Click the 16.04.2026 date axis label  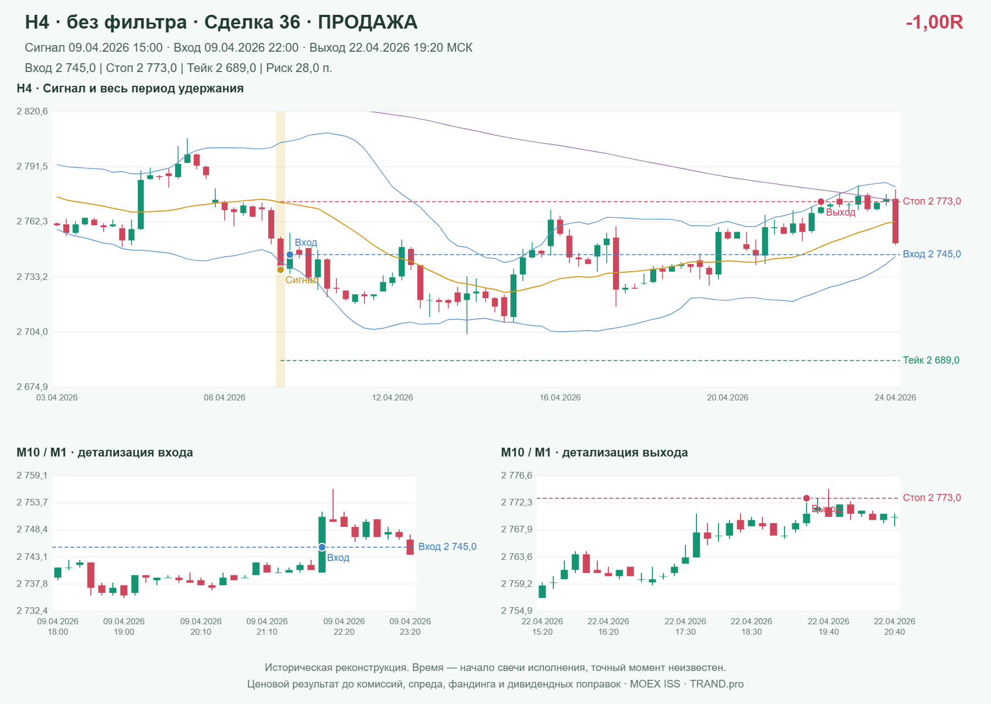point(560,398)
